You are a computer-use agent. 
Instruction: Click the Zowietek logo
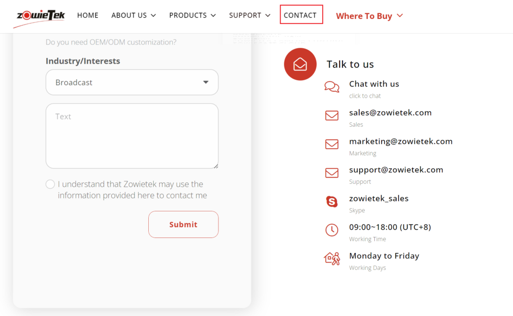(39, 16)
